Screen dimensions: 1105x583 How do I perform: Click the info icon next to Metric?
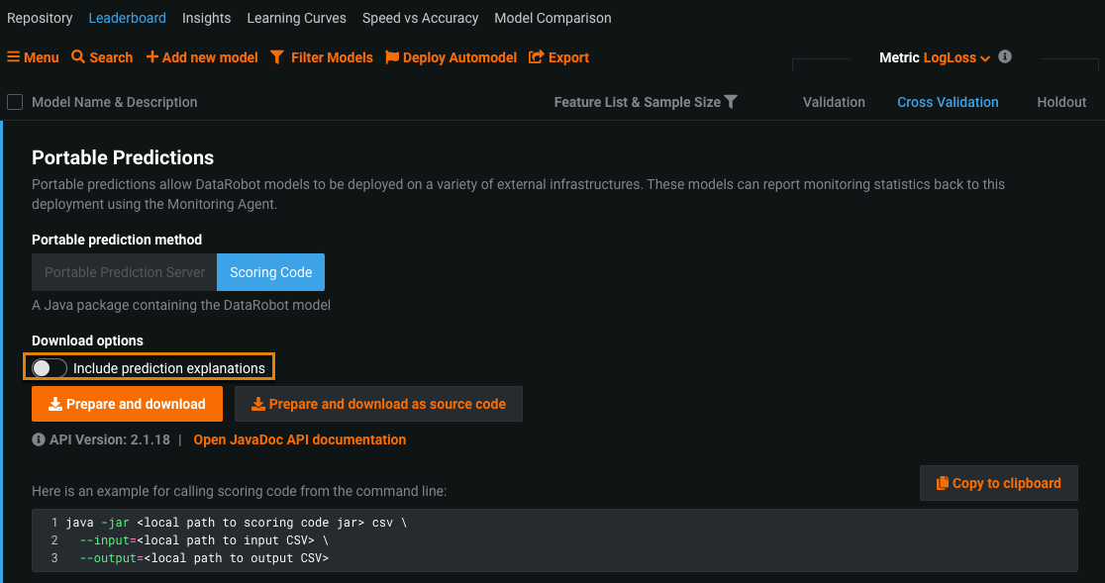click(1005, 57)
